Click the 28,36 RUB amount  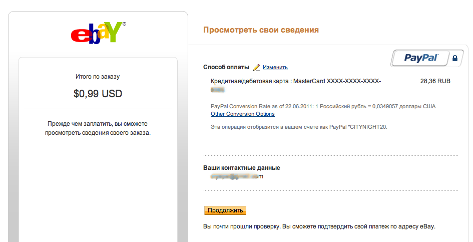435,81
